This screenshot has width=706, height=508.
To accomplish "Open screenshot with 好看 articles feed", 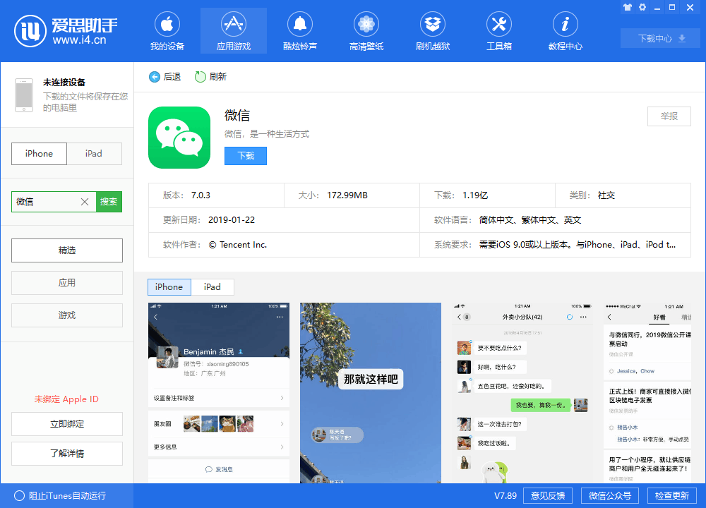I will pyautogui.click(x=647, y=393).
